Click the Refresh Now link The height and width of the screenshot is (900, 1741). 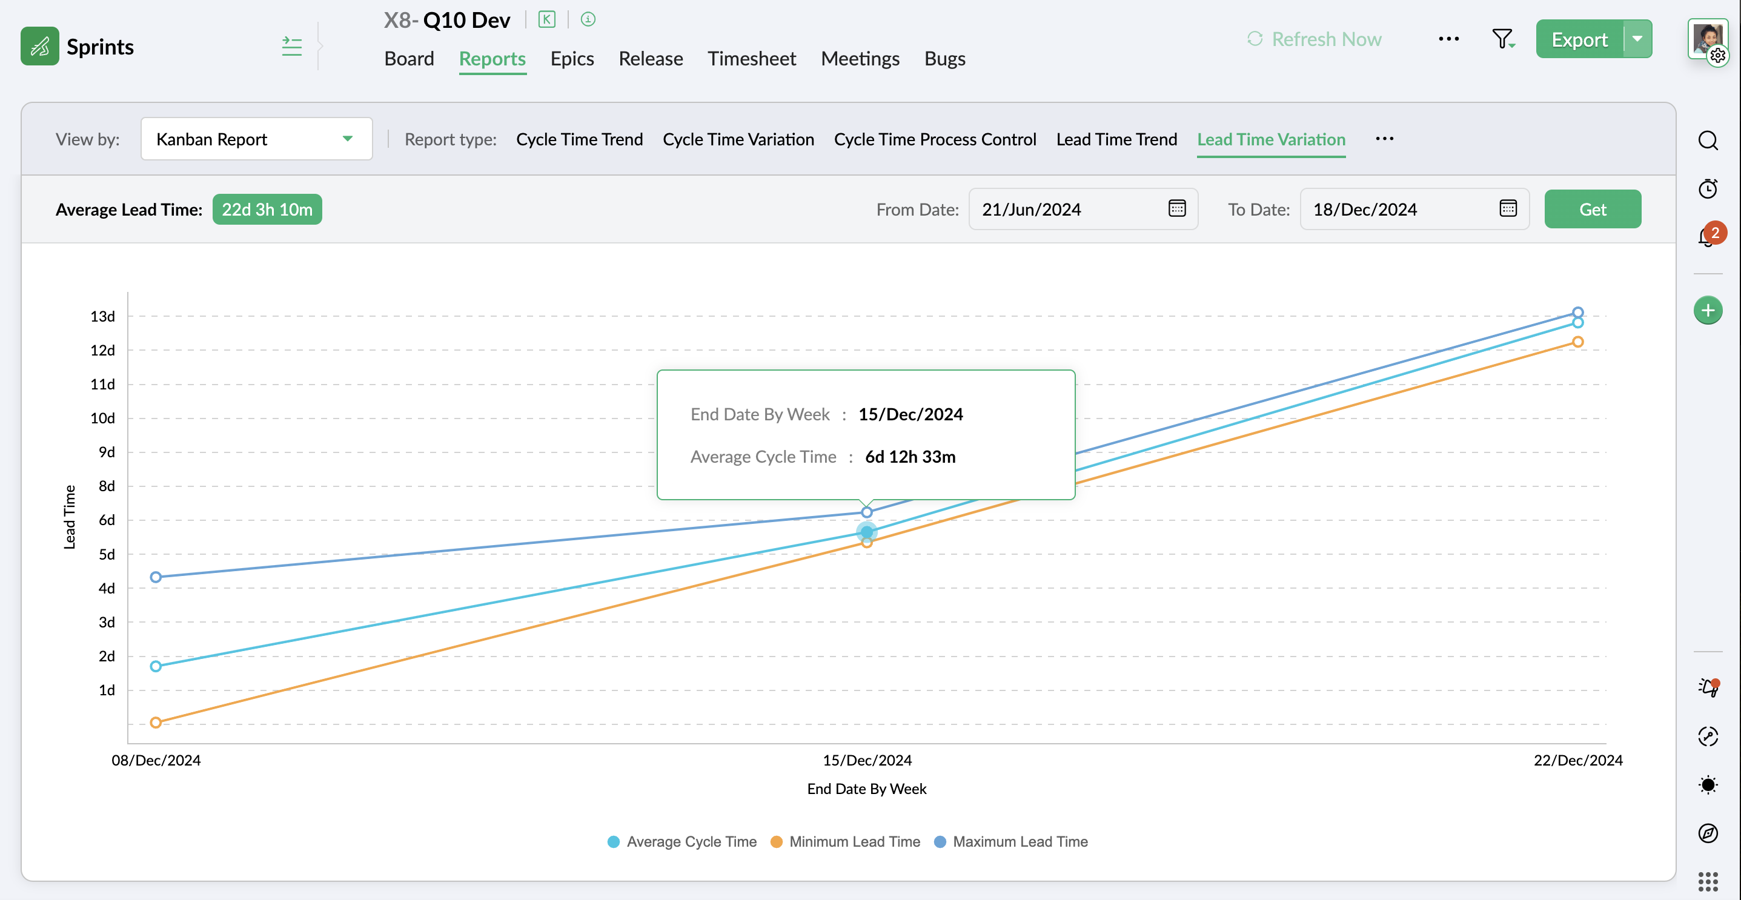coord(1326,39)
